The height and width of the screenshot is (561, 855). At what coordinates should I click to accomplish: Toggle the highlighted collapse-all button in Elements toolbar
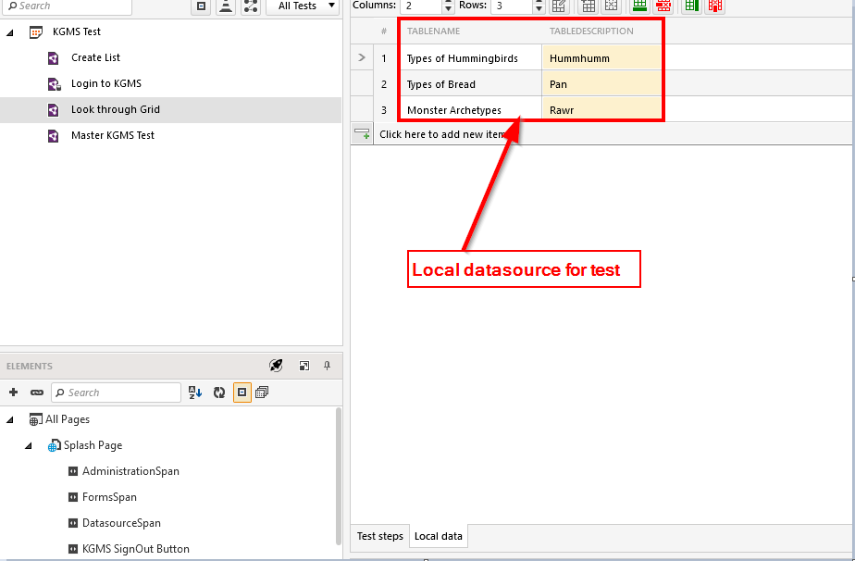(242, 393)
